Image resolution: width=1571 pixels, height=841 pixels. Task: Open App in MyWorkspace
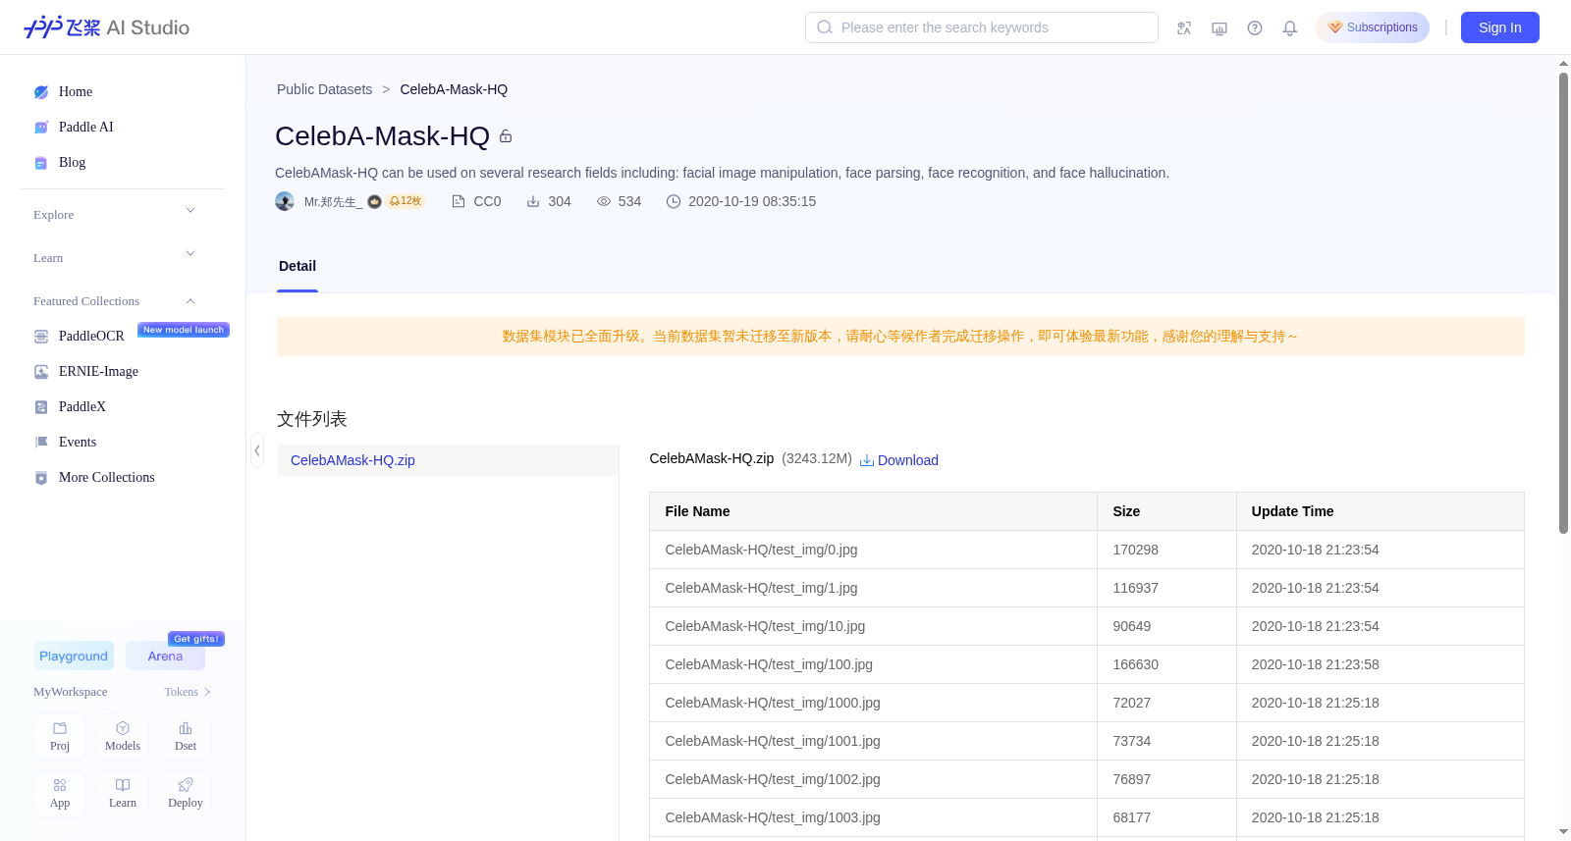[x=60, y=793]
